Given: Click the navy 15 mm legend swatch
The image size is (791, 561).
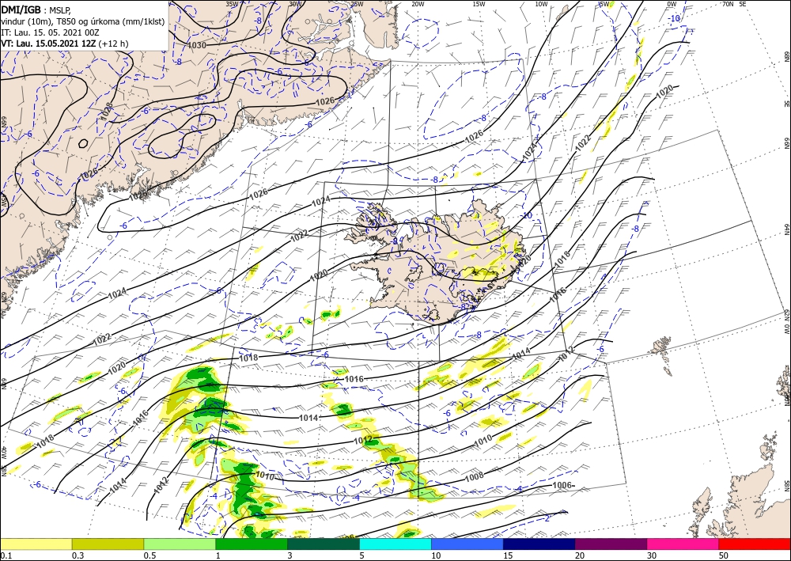Looking at the screenshot, I should coord(539,544).
